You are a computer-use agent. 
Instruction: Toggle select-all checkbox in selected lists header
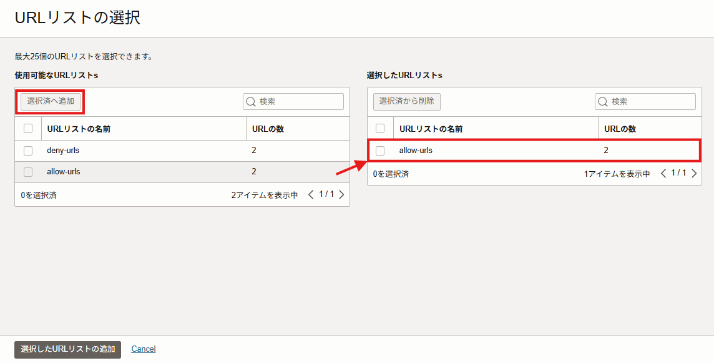[x=380, y=129]
